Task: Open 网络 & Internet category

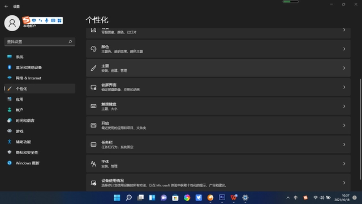Action: 40,78
